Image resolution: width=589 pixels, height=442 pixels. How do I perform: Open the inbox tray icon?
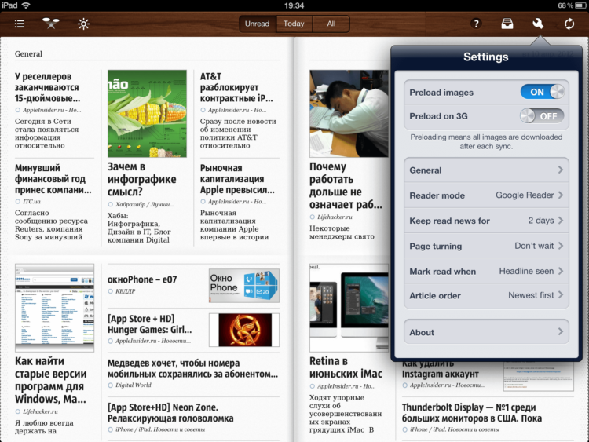click(x=507, y=24)
